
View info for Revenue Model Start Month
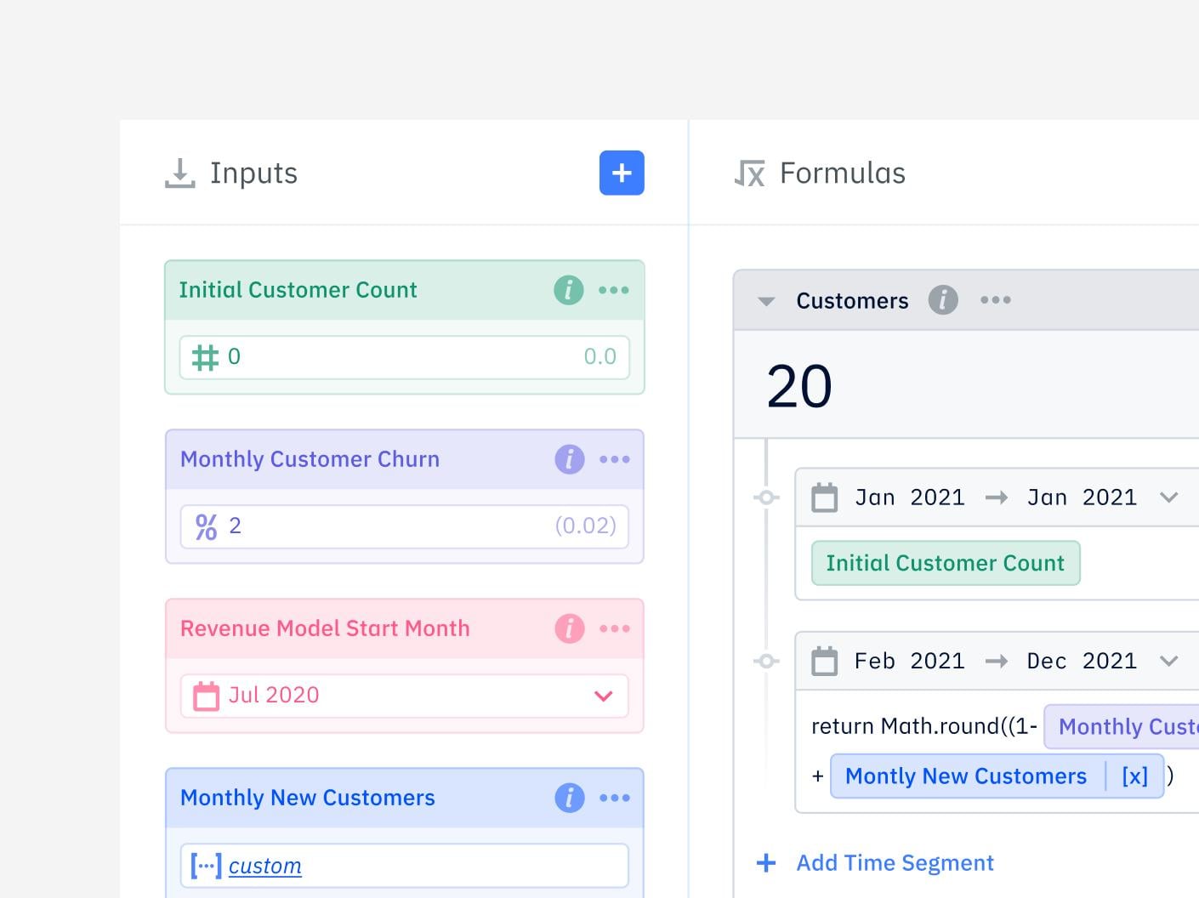[x=570, y=628]
